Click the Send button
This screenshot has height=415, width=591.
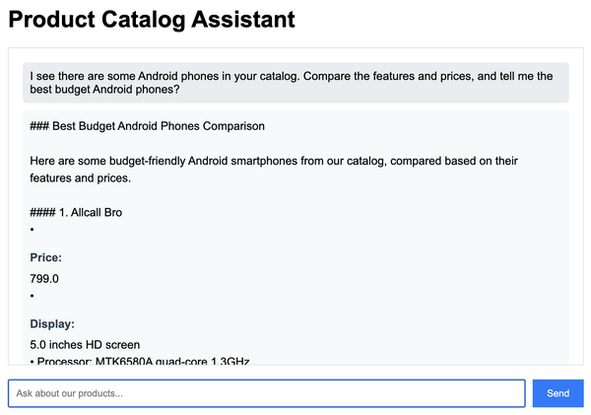558,393
